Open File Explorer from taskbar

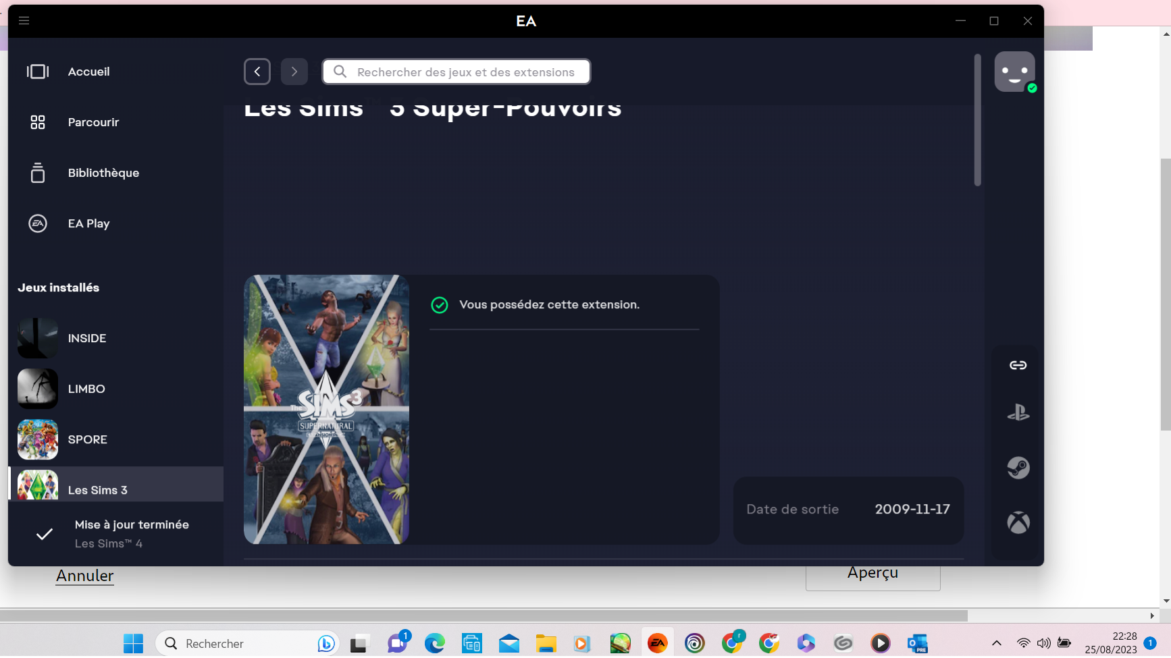[x=546, y=643]
